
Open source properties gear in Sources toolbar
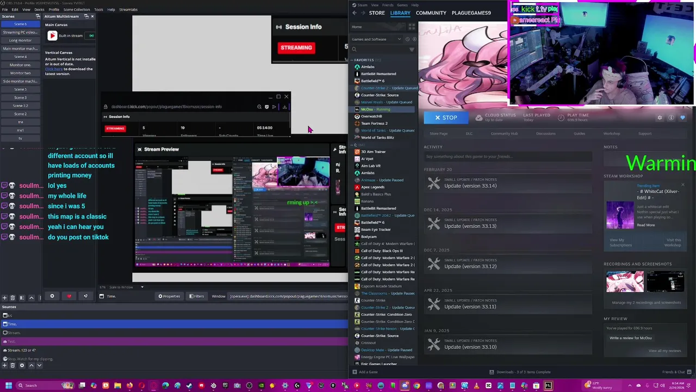[x=22, y=365]
